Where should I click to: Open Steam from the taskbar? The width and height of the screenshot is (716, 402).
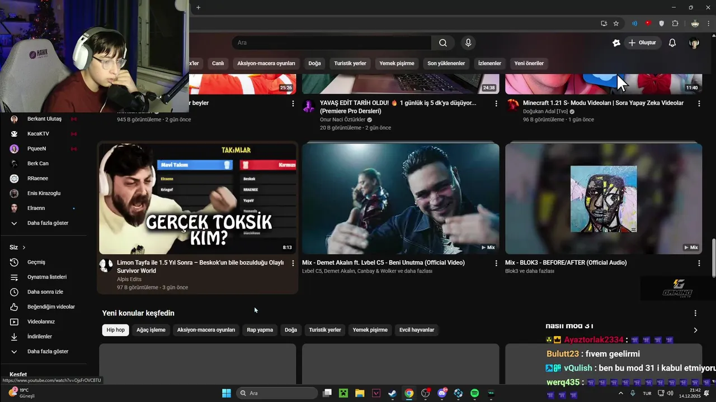coord(393,393)
